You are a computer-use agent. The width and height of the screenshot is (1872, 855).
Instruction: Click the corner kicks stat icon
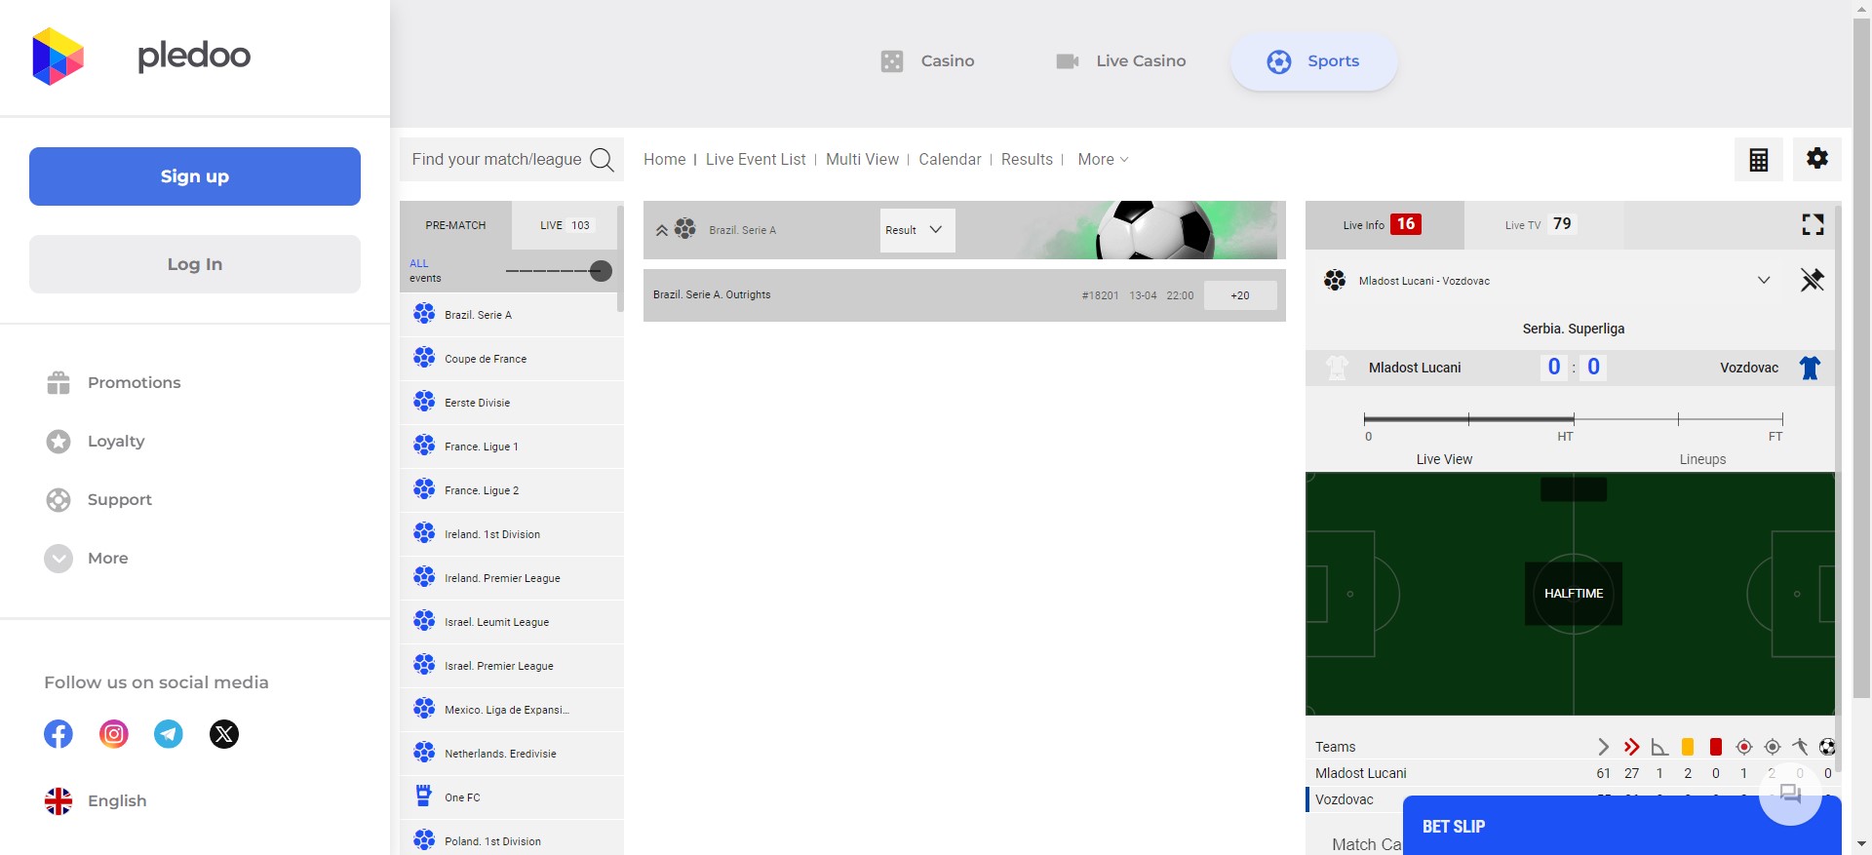point(1659,747)
